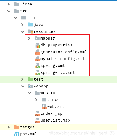Click the spring-mvc.xml Spring config icon
117x138 pixels.
pos(37,72)
